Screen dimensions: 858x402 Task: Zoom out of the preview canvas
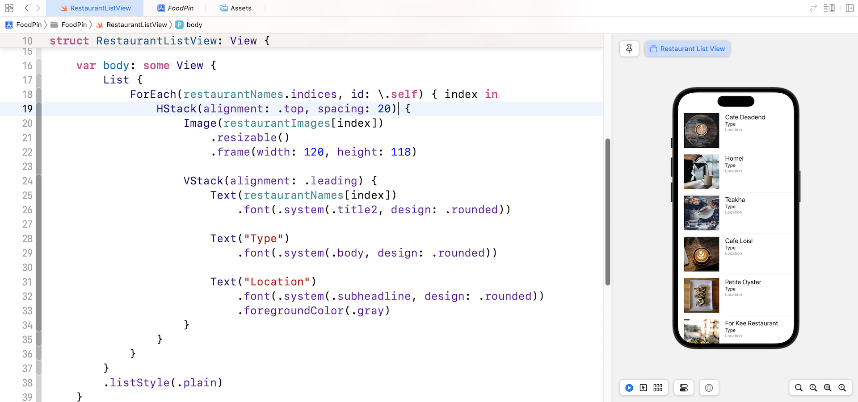pos(799,388)
